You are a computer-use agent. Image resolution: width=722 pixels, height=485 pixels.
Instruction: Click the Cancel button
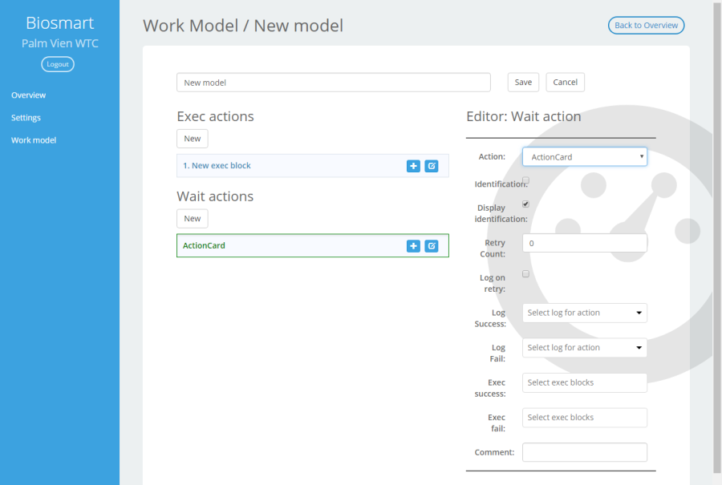pos(565,83)
